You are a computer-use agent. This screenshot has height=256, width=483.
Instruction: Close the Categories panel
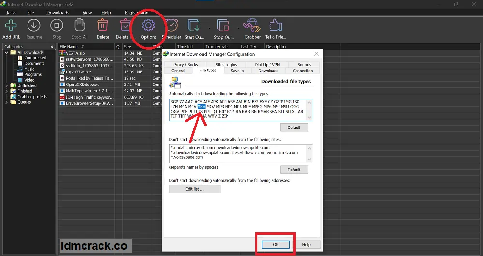click(52, 47)
